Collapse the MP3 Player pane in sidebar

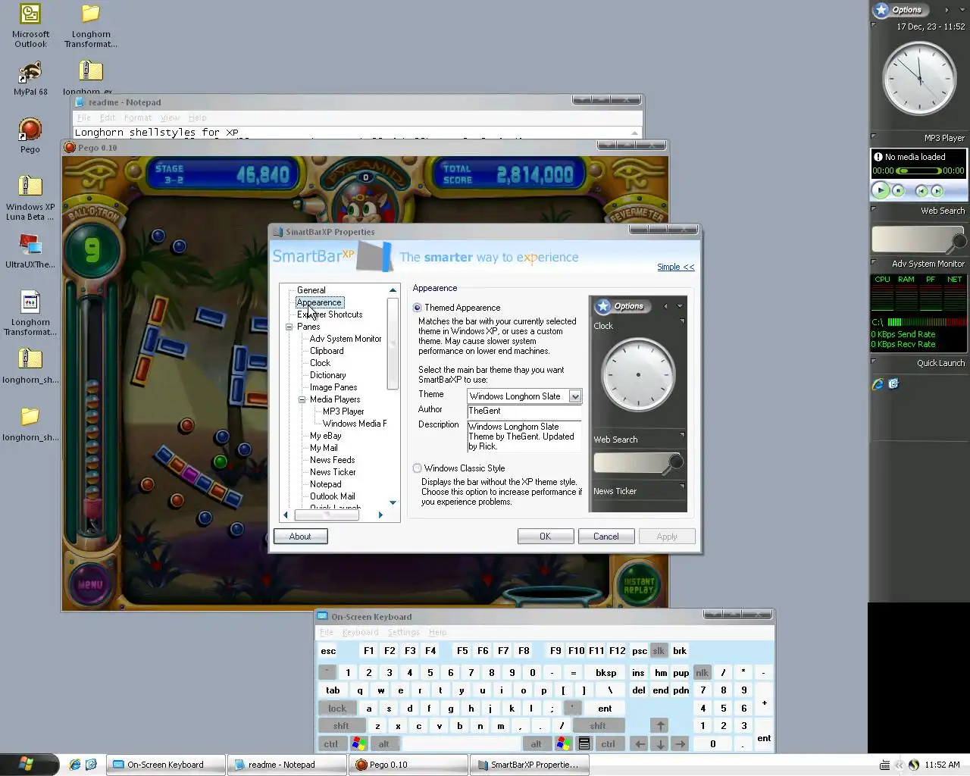pyautogui.click(x=874, y=136)
